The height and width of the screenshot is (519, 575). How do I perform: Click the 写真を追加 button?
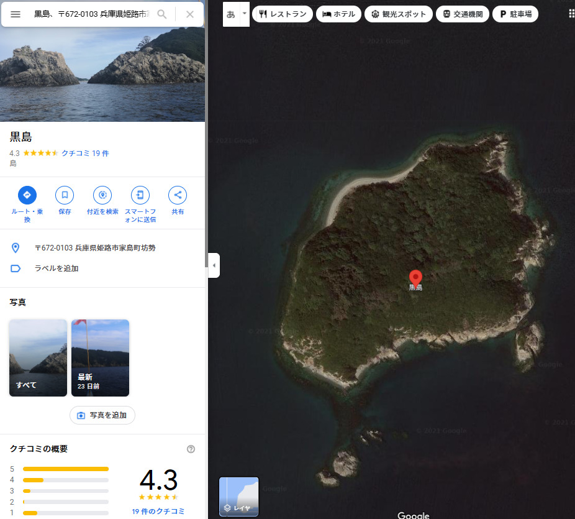(x=102, y=415)
